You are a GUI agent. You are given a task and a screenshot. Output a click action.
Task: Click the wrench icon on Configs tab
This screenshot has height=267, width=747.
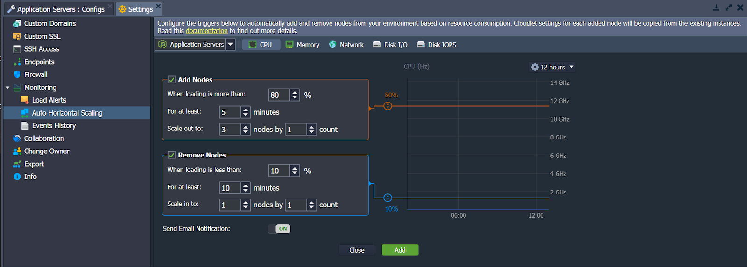pyautogui.click(x=11, y=9)
